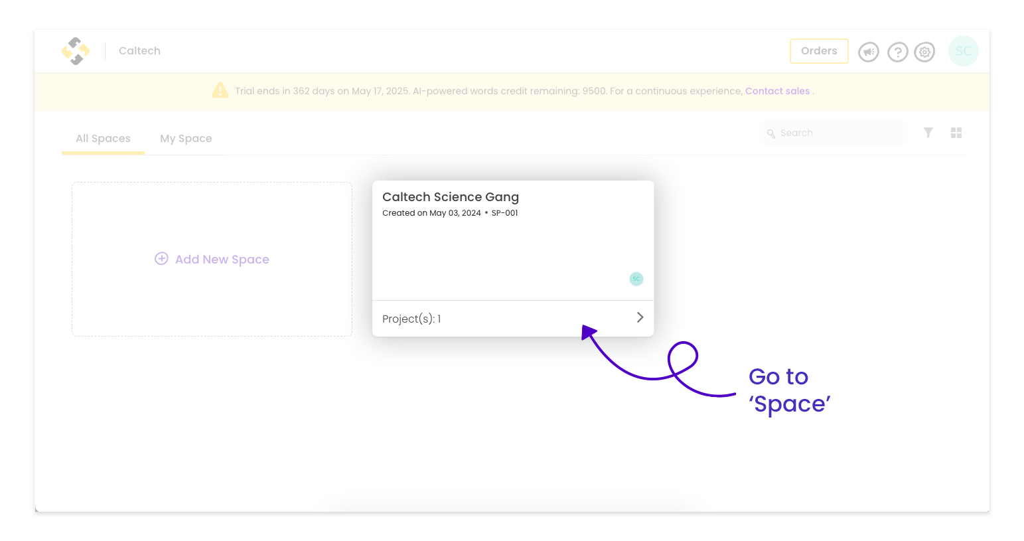Viewport: 1024px width, 541px height.
Task: Click the SC member avatar on the space card
Action: (x=636, y=279)
